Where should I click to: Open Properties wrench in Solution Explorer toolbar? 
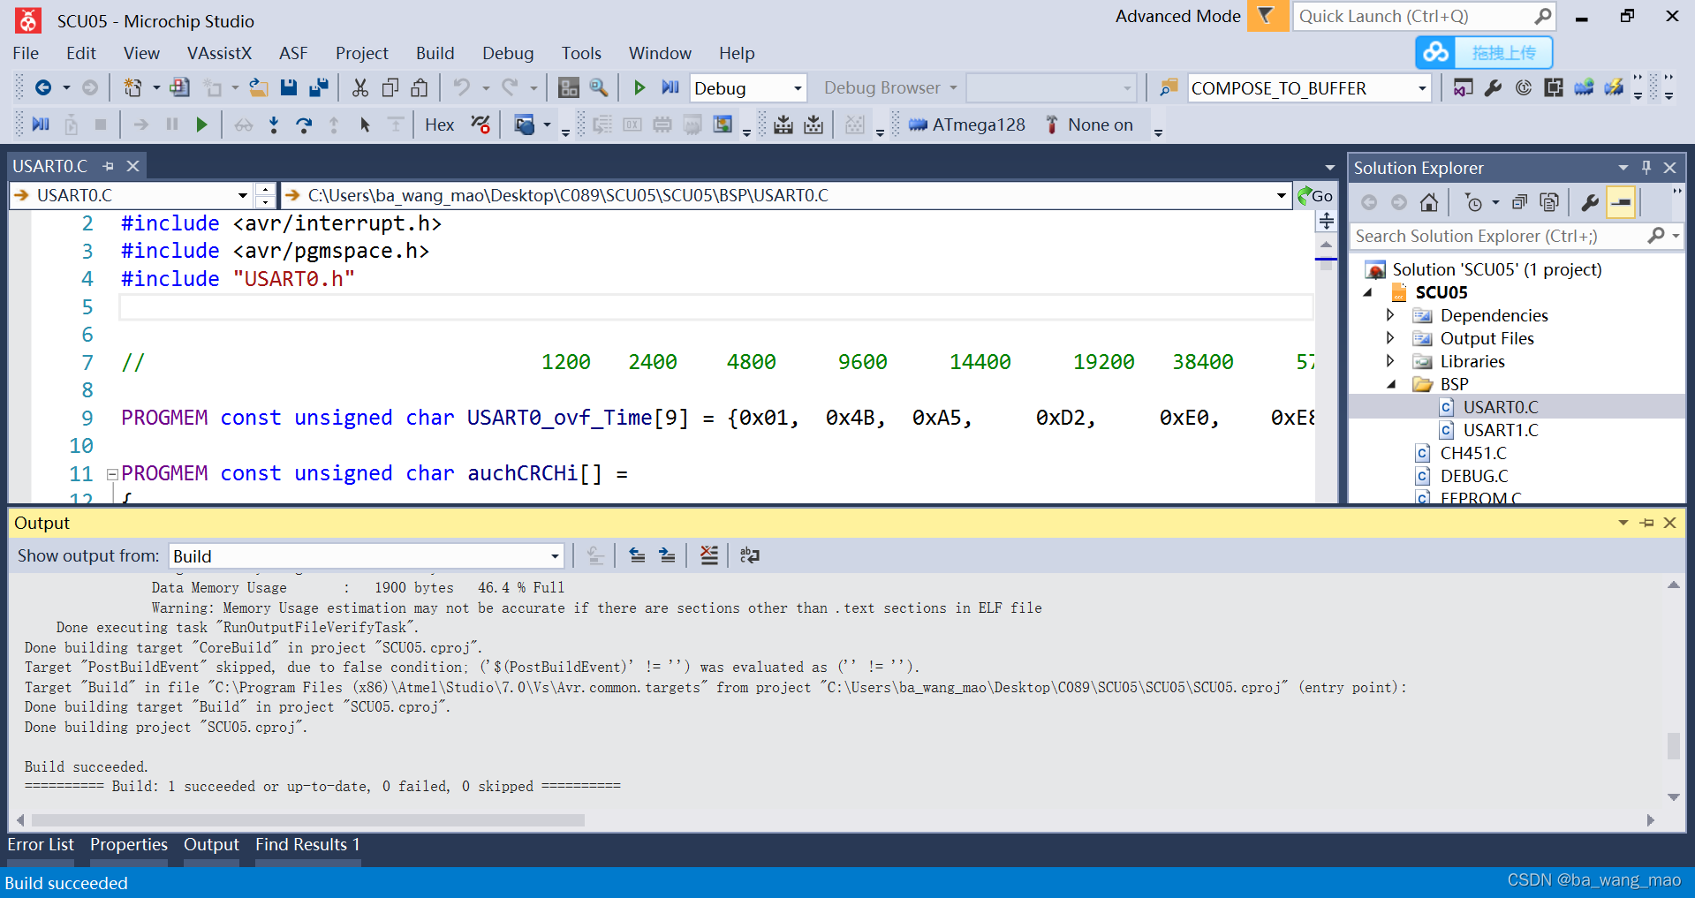pyautogui.click(x=1590, y=202)
